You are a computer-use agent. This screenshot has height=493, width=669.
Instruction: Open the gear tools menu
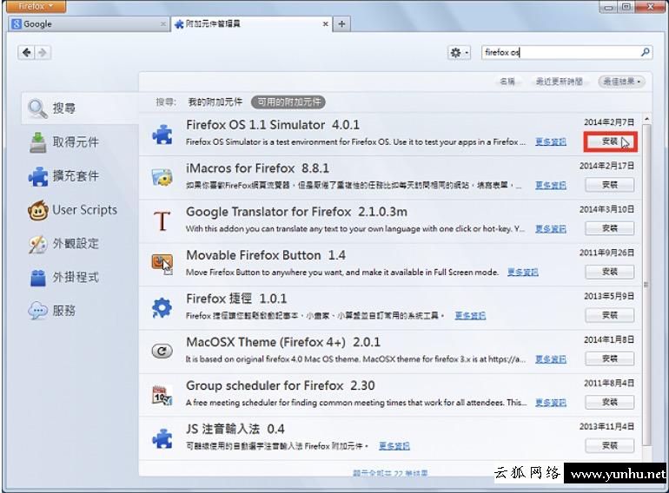(x=459, y=52)
